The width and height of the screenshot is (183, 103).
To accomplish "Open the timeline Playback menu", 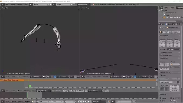I will [x=27, y=102].
